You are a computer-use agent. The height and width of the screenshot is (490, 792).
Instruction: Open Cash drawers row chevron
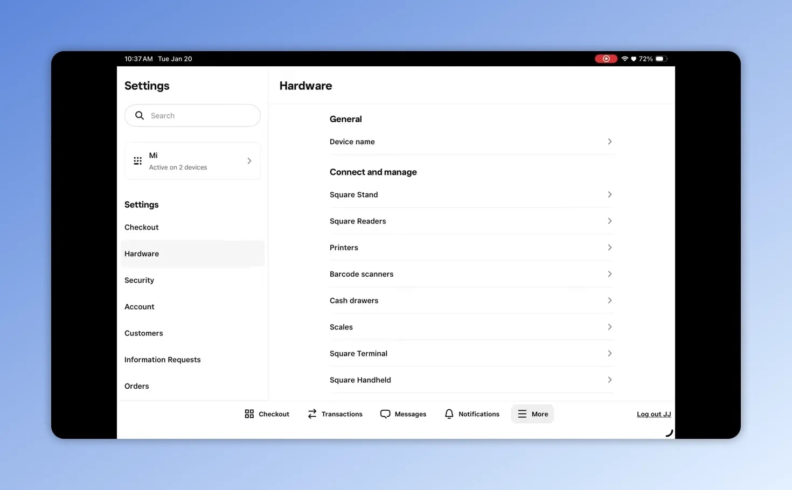609,300
